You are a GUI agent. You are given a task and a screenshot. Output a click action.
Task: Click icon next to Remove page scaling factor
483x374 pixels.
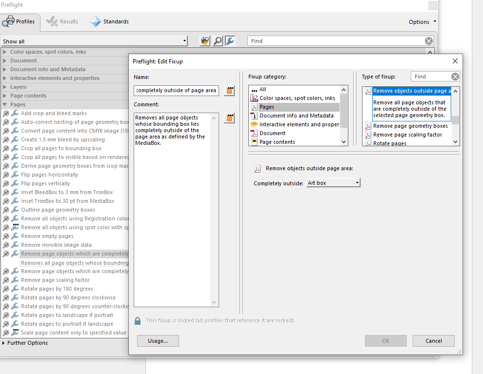[x=368, y=135]
